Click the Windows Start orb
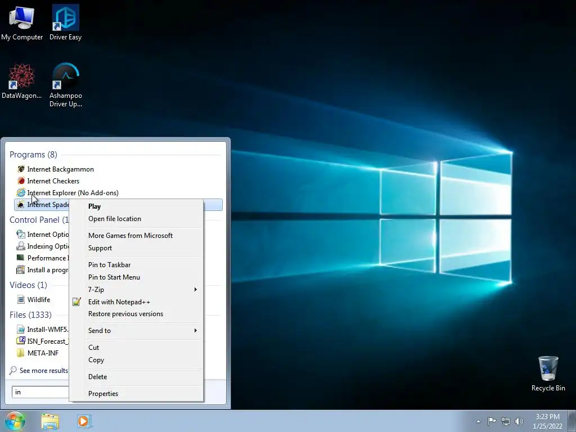Screen dimensions: 576x432 [15, 421]
